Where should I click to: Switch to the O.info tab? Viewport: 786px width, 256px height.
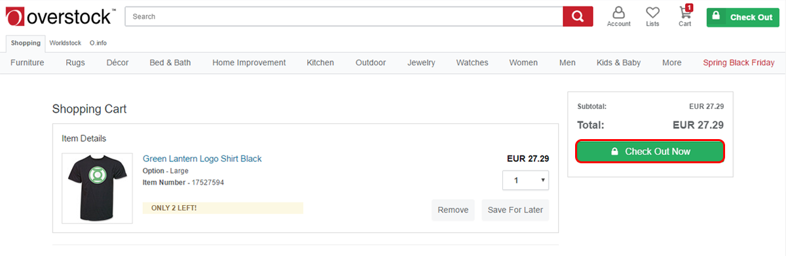98,43
